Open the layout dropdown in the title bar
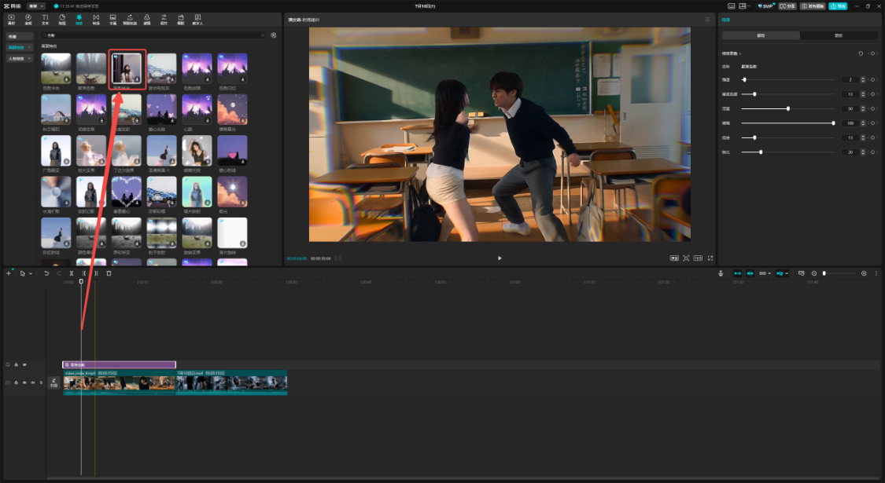This screenshot has width=885, height=483. click(745, 6)
